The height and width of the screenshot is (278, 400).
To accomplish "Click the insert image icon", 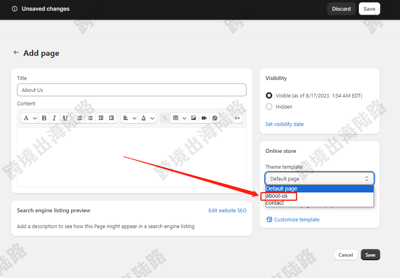I will (193, 118).
